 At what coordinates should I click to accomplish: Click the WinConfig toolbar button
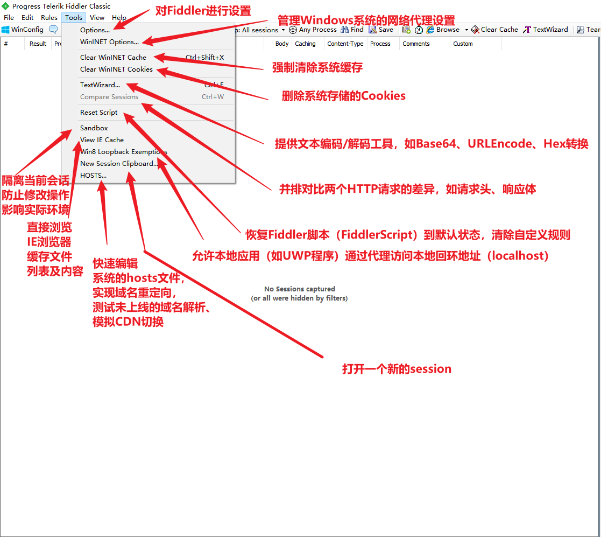[x=23, y=30]
